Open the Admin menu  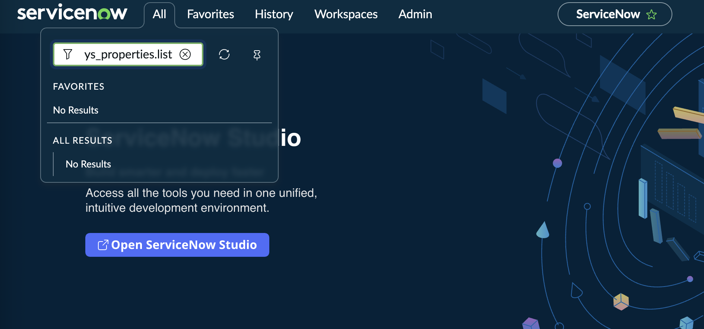click(415, 14)
